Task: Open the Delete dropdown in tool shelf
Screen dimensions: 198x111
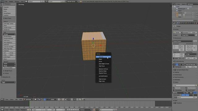Action: click(9, 64)
